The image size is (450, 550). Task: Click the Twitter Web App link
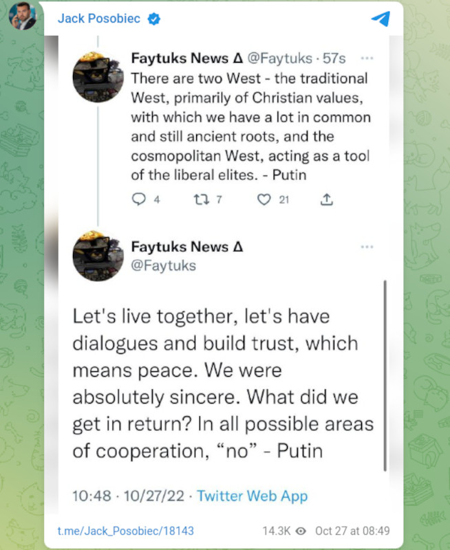(x=253, y=495)
